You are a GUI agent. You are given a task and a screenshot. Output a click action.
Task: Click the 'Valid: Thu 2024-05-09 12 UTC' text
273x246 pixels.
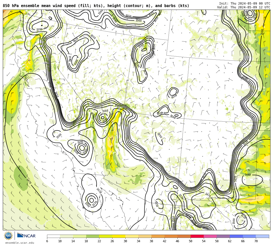244,7
